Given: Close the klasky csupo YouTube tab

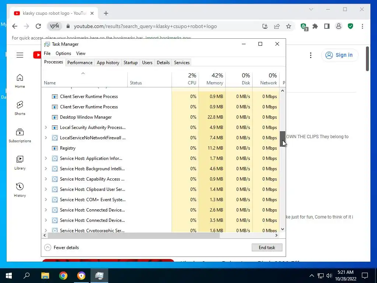Looking at the screenshot, I should coord(92,13).
